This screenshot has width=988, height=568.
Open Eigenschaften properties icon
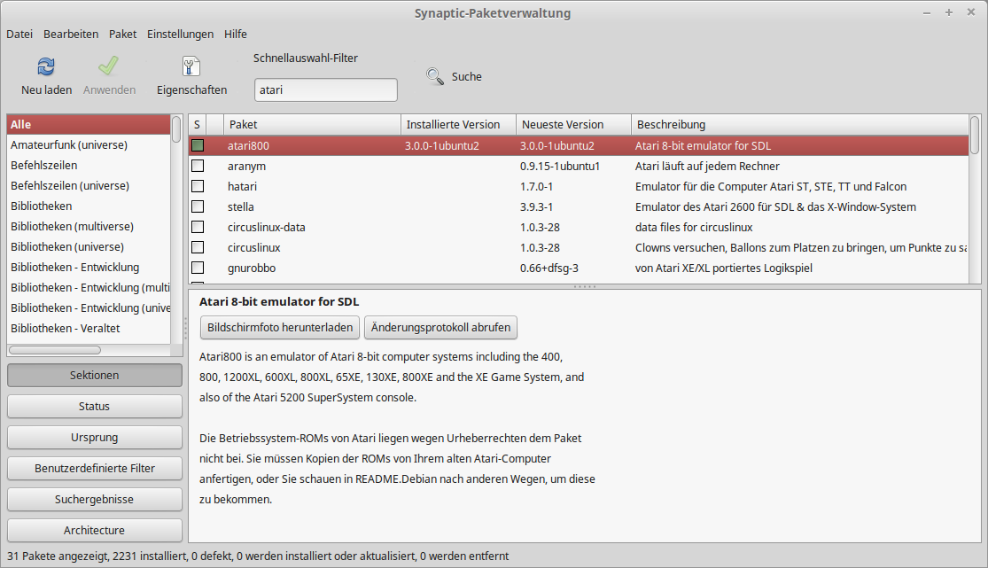[x=191, y=66]
